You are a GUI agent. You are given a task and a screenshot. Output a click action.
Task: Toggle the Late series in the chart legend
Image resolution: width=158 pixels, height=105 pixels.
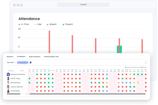click(38, 24)
